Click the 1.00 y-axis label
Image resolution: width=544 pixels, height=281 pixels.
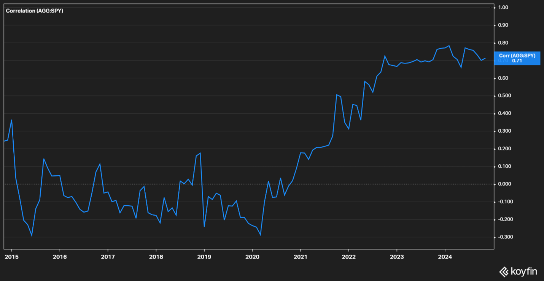503,7
